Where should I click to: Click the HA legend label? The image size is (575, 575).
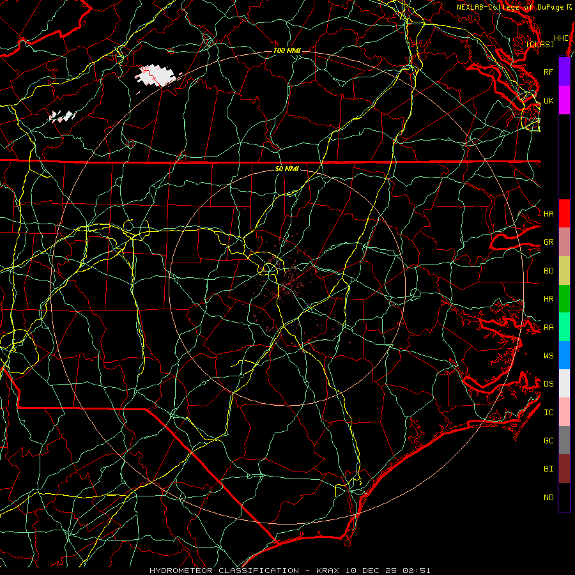549,214
